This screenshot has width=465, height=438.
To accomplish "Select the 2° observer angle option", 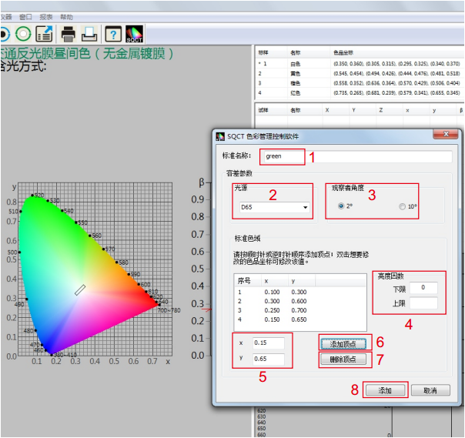I will 341,206.
